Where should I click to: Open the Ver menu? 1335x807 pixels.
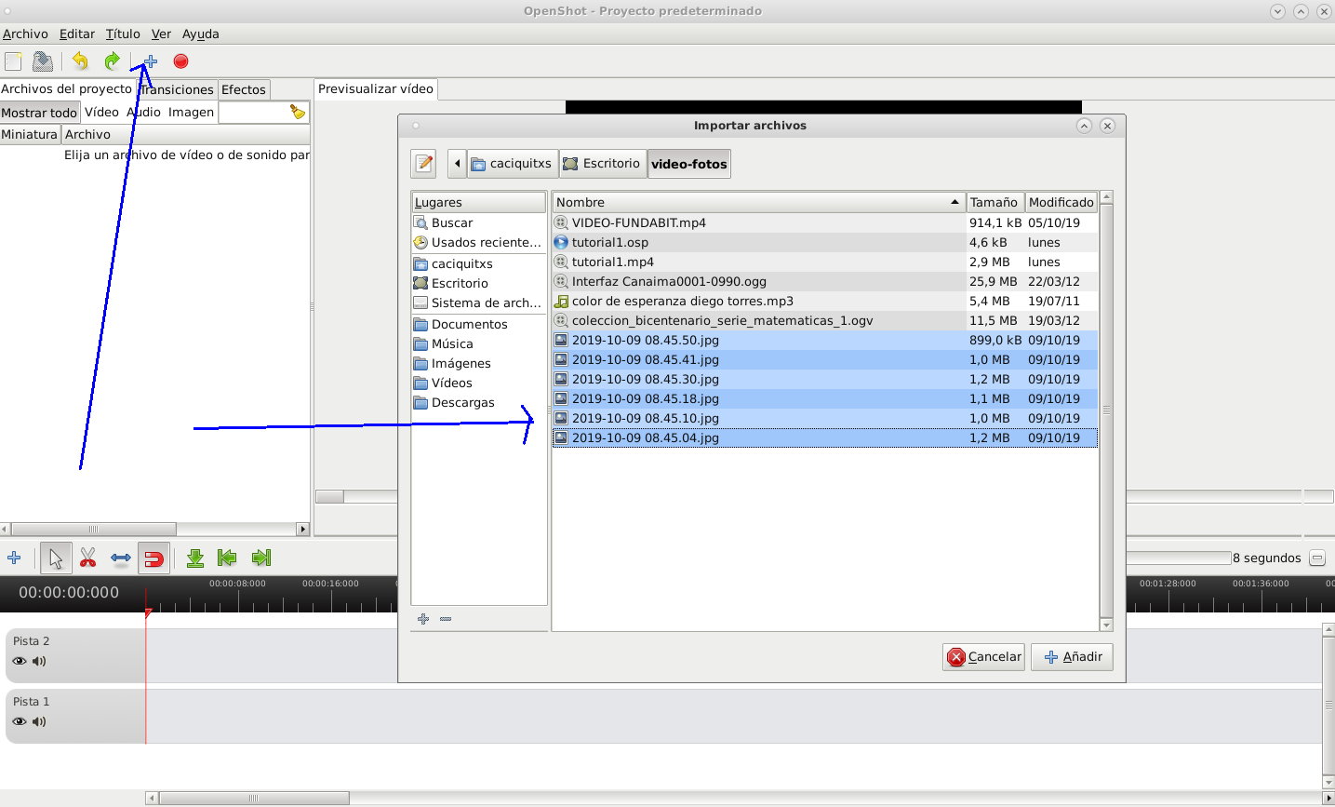tap(161, 34)
